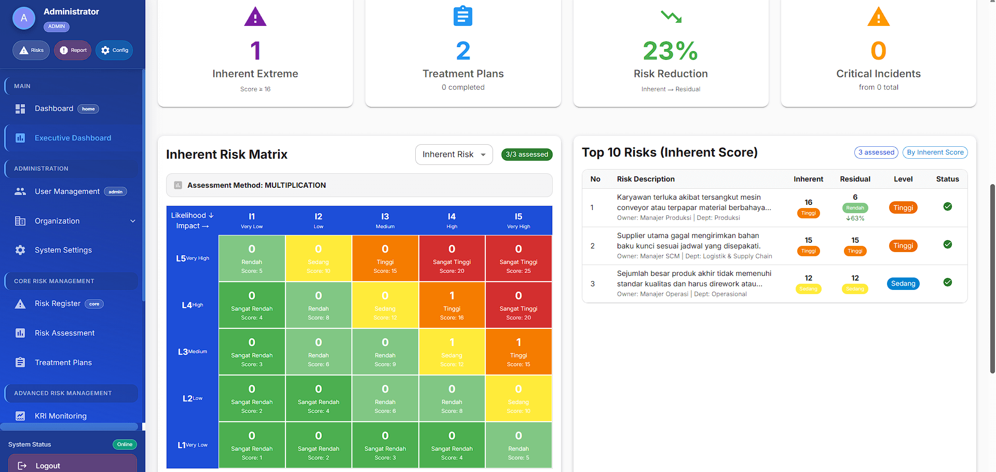
Task: Click the Online status badge
Action: click(125, 444)
